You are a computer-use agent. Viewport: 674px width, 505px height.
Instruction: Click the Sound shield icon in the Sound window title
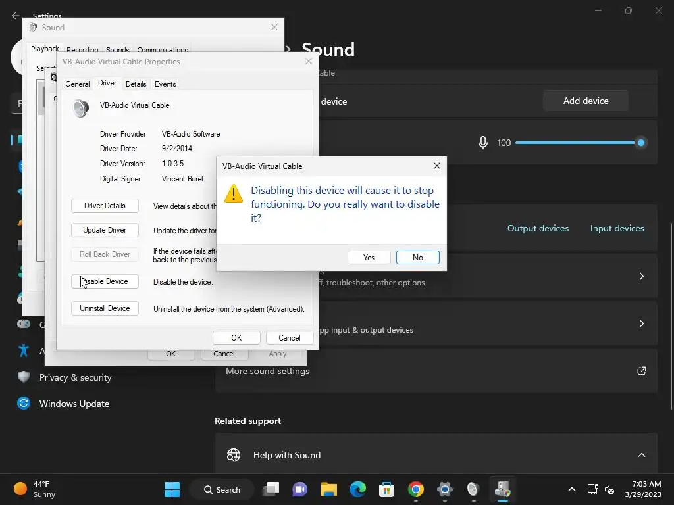coord(33,27)
